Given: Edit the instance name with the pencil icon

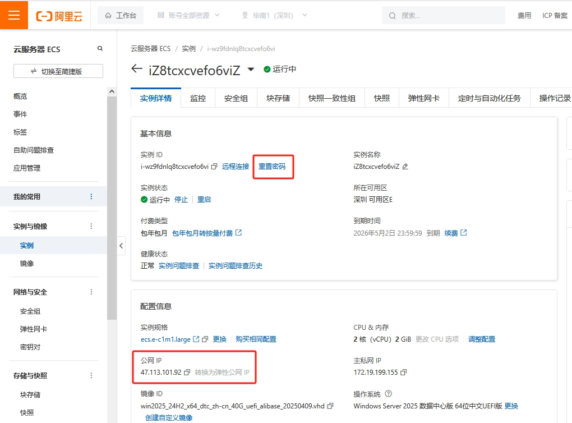Looking at the screenshot, I should coord(405,167).
